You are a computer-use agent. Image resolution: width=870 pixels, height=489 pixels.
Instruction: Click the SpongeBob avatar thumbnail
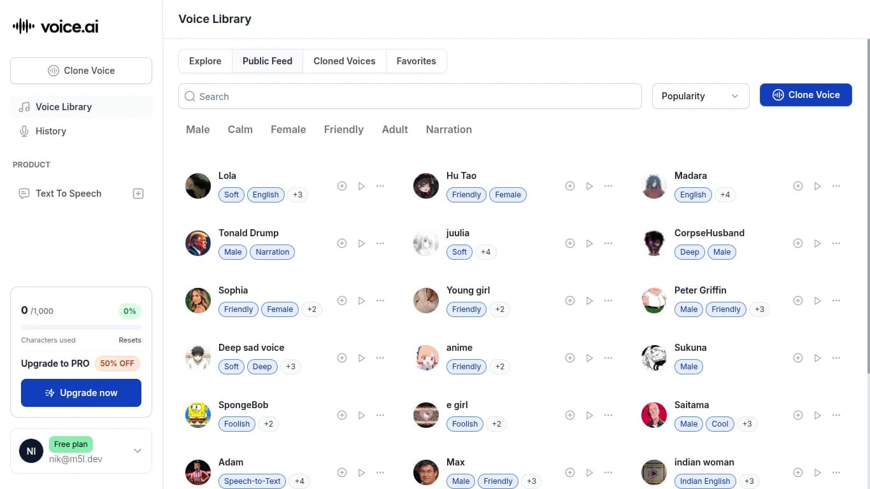pos(198,415)
